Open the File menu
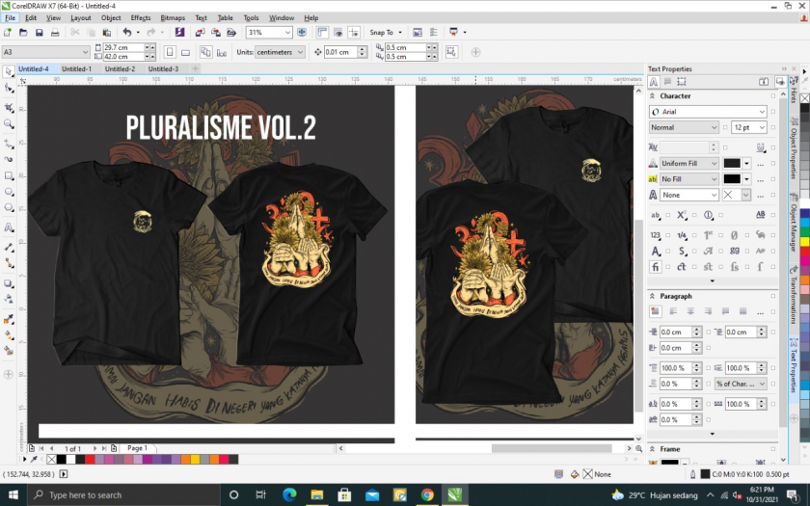 point(10,17)
